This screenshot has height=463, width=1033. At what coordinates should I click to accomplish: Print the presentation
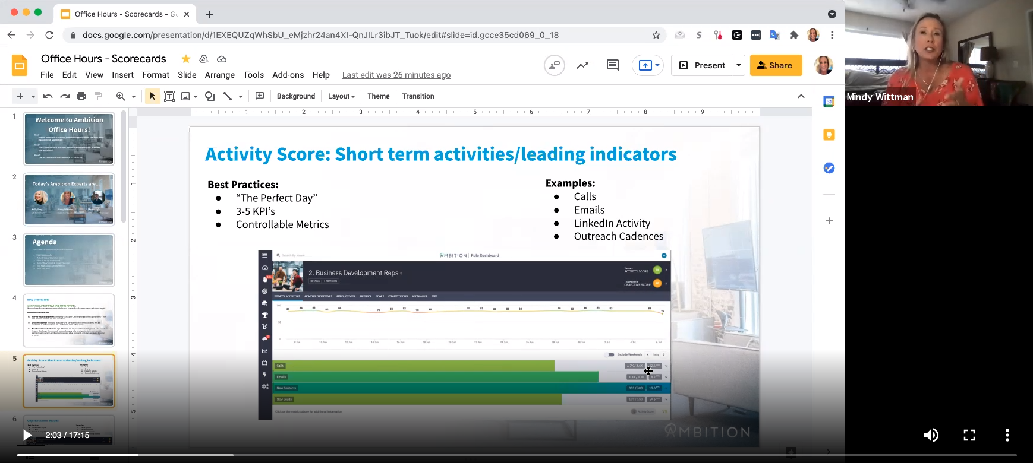81,96
